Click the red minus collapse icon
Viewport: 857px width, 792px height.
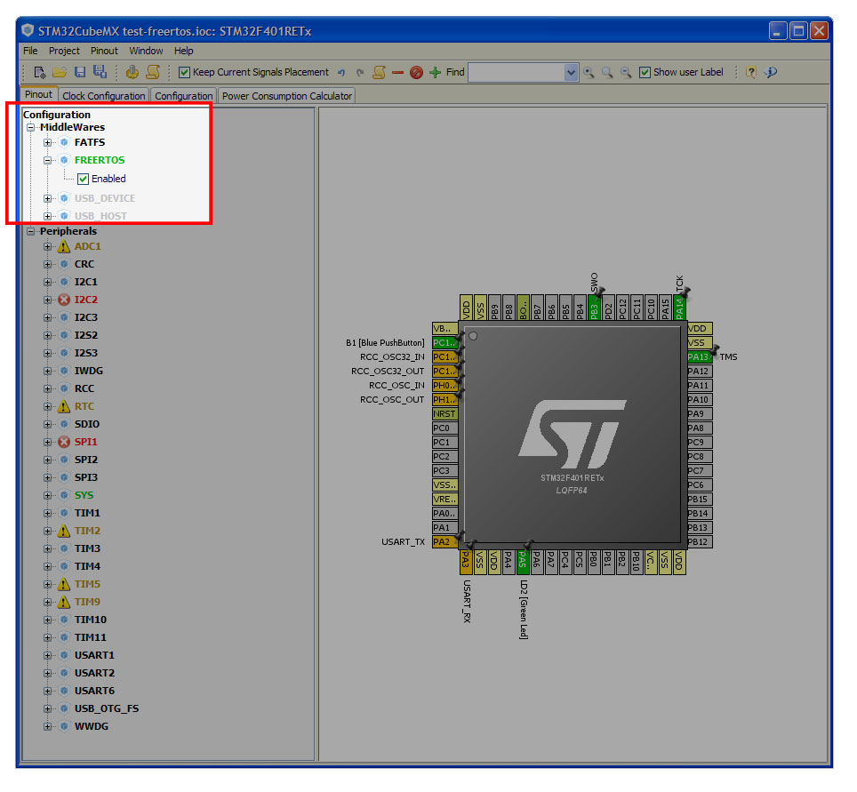coord(398,73)
